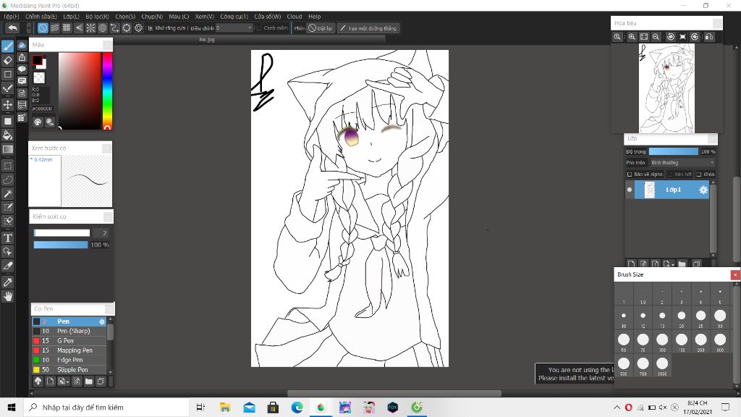Toggle the Bảo vệ alpha checkbox
This screenshot has height=417, width=741.
tap(630, 174)
